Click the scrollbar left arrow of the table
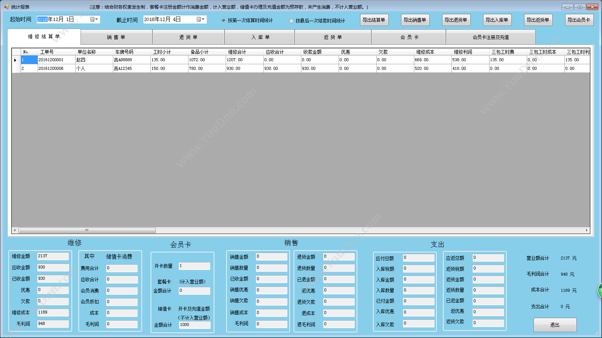This screenshot has height=338, width=602. (15, 230)
